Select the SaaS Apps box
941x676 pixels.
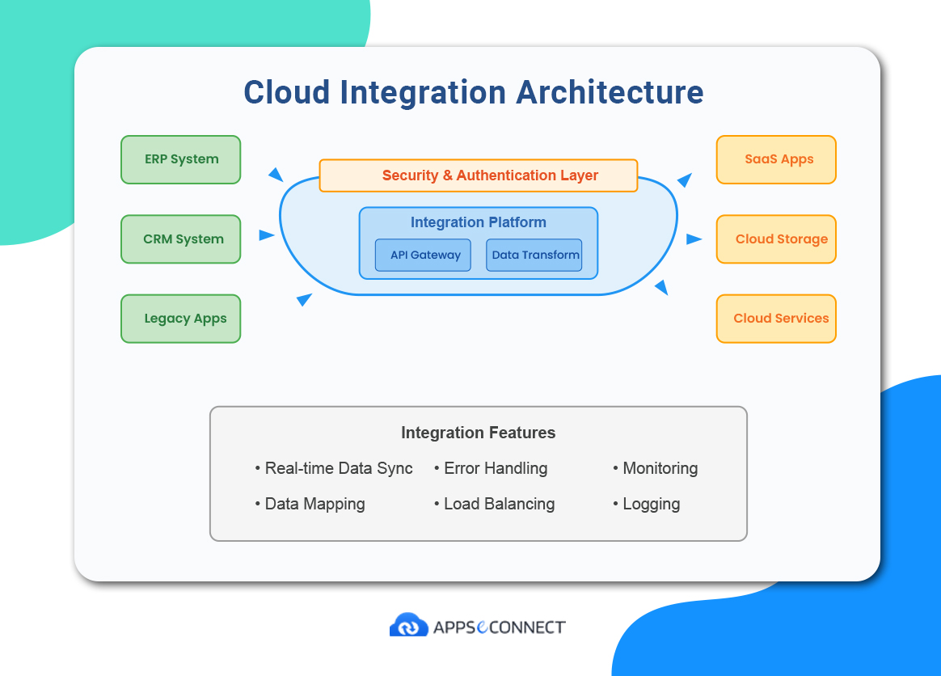coord(776,159)
